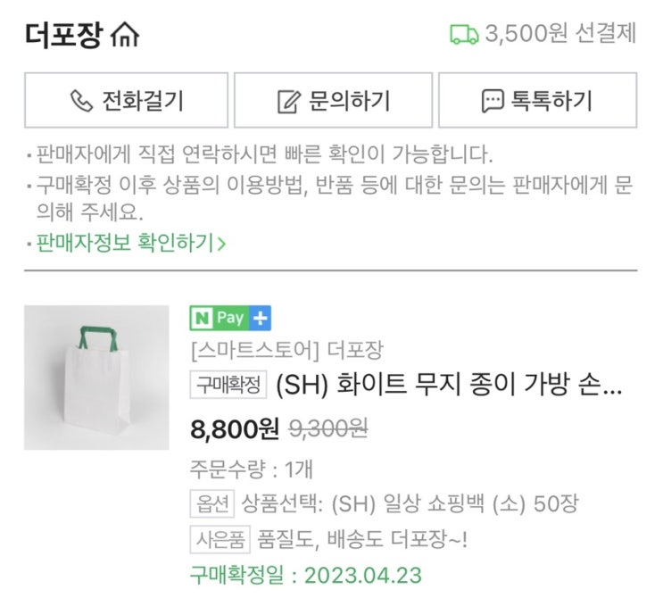Click the phone icon in 전화걸기
The image size is (663, 598).
83,101
